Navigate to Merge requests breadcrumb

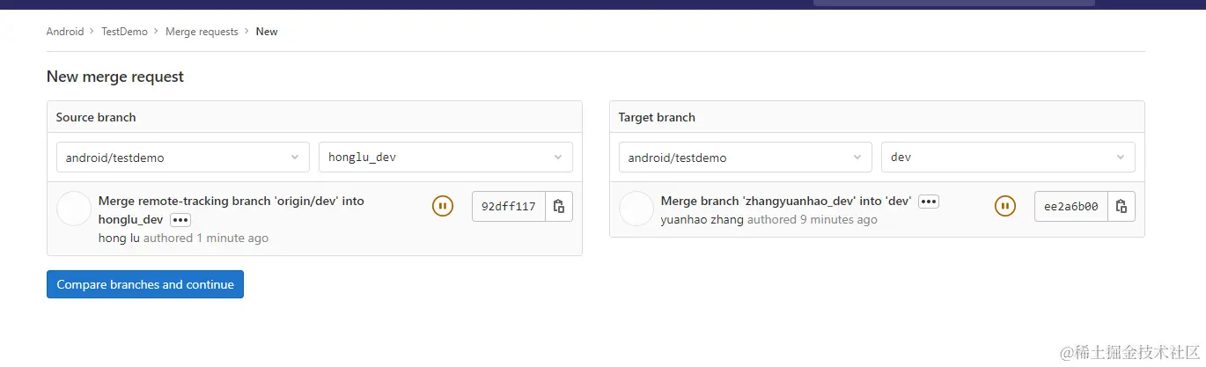click(202, 32)
